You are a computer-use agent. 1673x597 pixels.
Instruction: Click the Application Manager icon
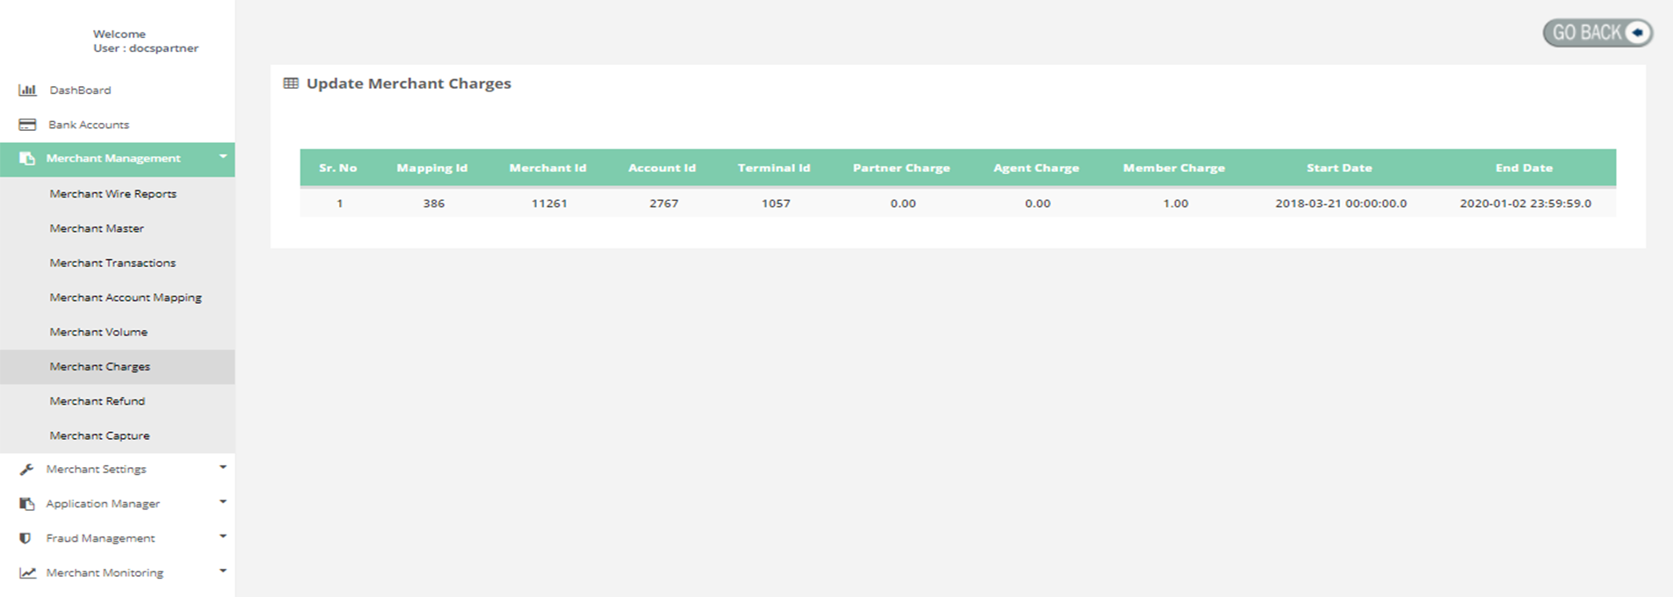[27, 504]
